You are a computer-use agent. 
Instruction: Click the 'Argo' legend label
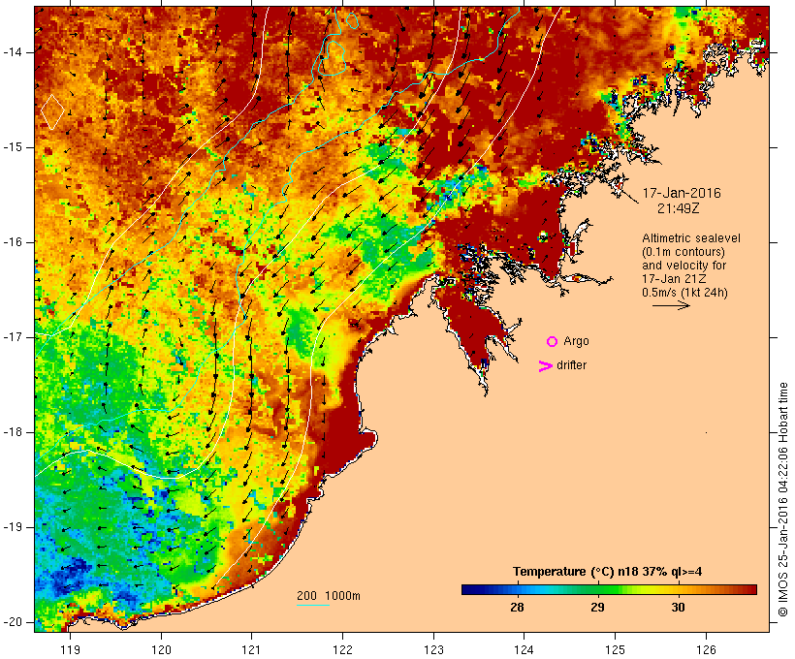[x=577, y=342]
